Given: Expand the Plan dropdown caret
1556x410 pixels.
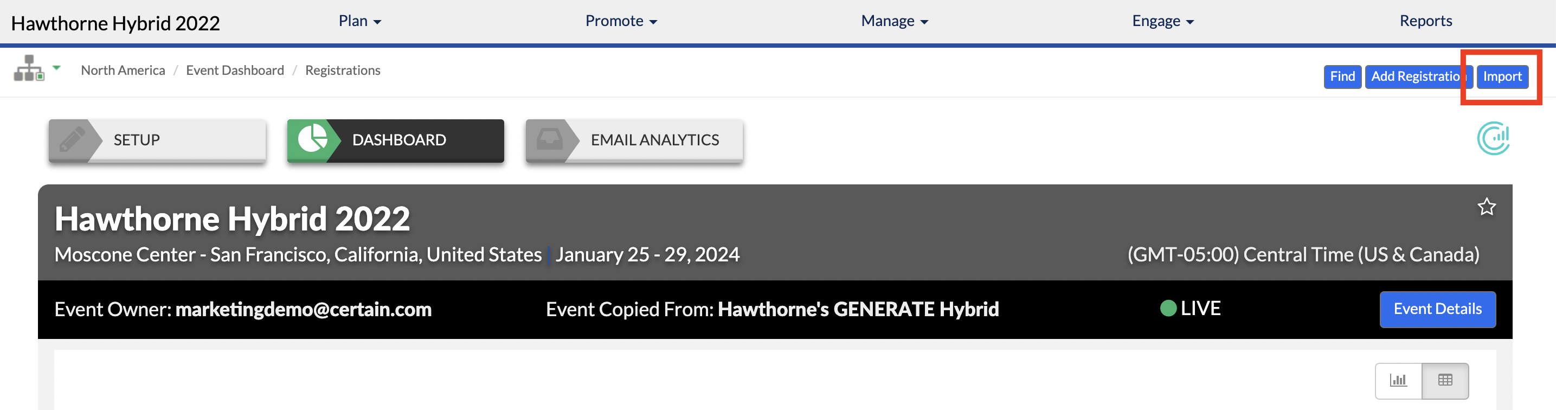Looking at the screenshot, I should (x=377, y=22).
